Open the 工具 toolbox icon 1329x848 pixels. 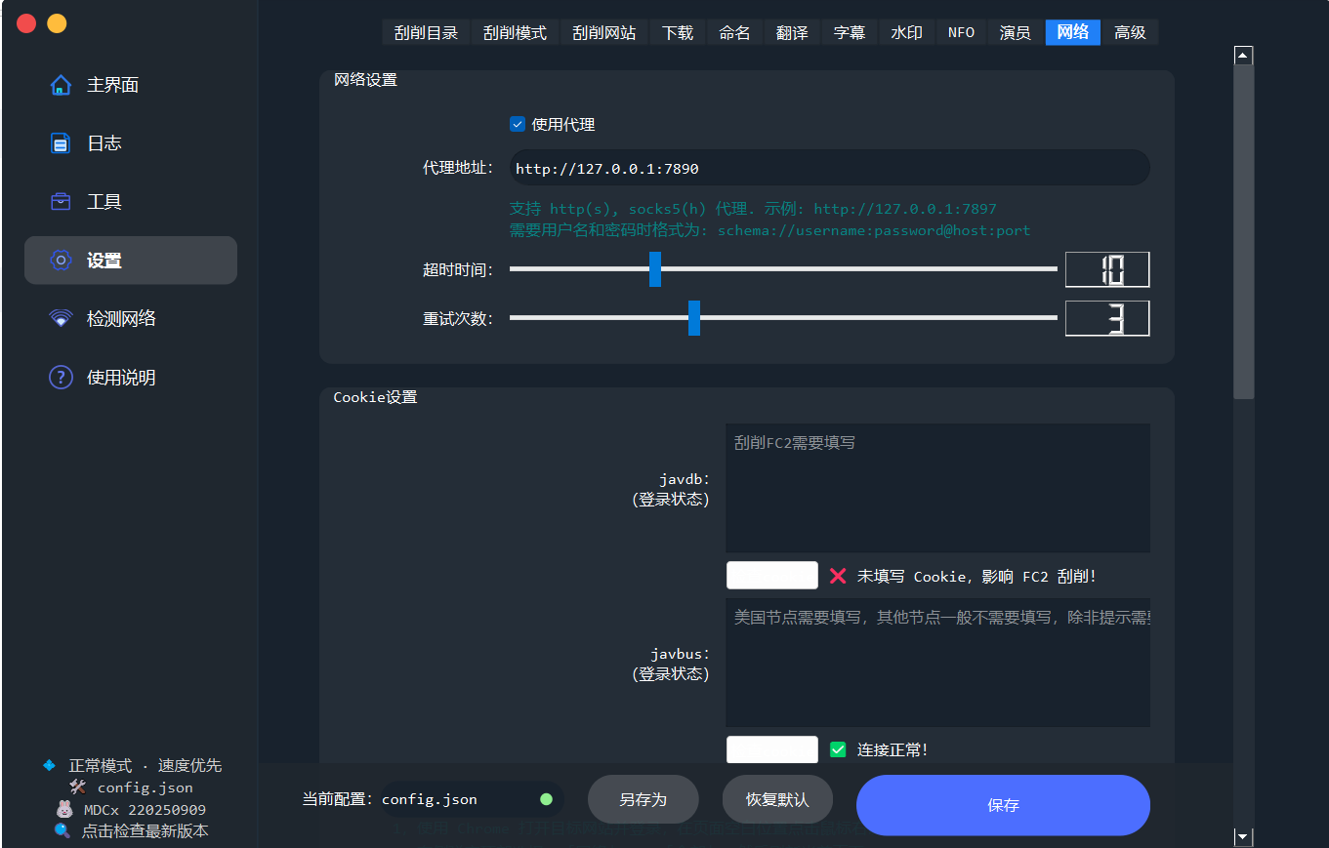(x=61, y=202)
